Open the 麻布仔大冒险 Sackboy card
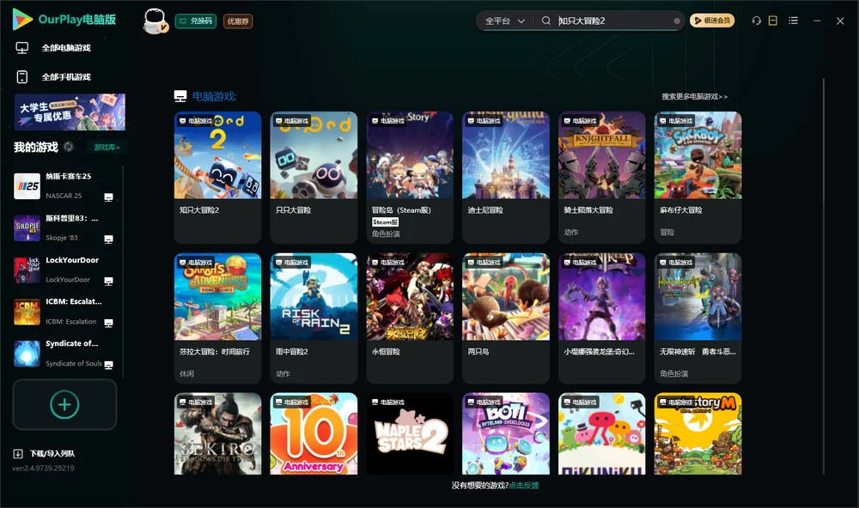This screenshot has height=508, width=859. point(698,178)
